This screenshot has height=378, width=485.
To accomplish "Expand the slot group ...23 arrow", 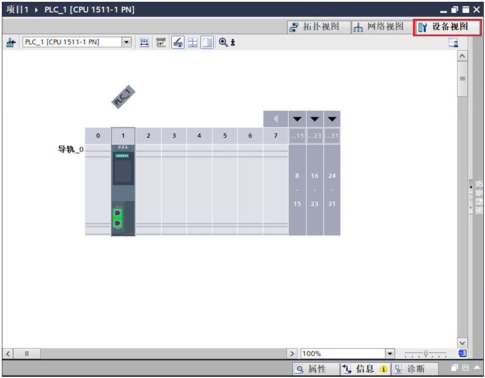I will point(315,119).
